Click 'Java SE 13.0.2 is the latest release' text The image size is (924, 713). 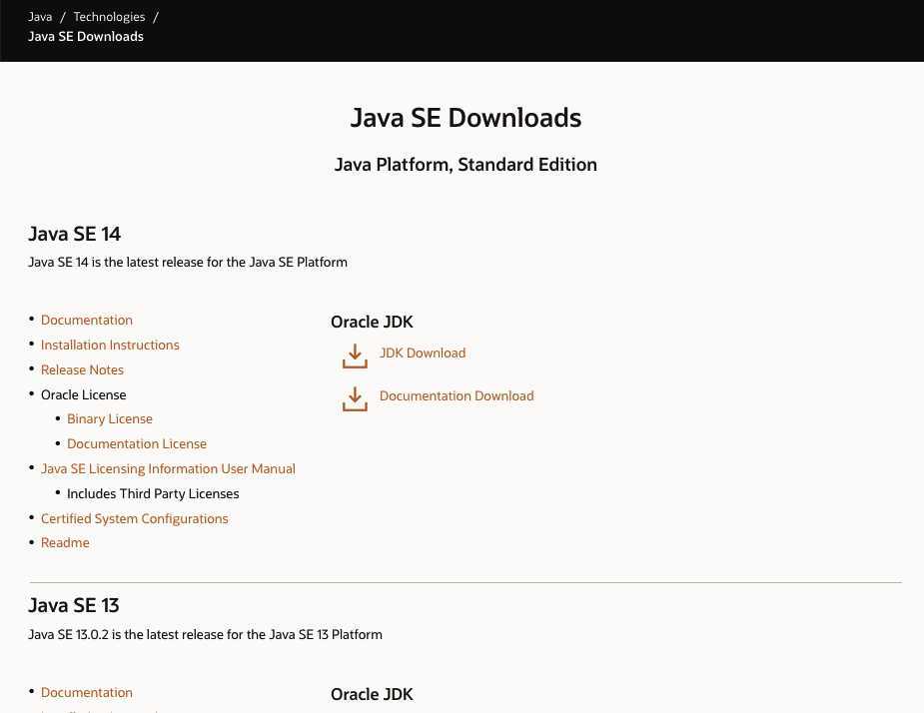205,634
